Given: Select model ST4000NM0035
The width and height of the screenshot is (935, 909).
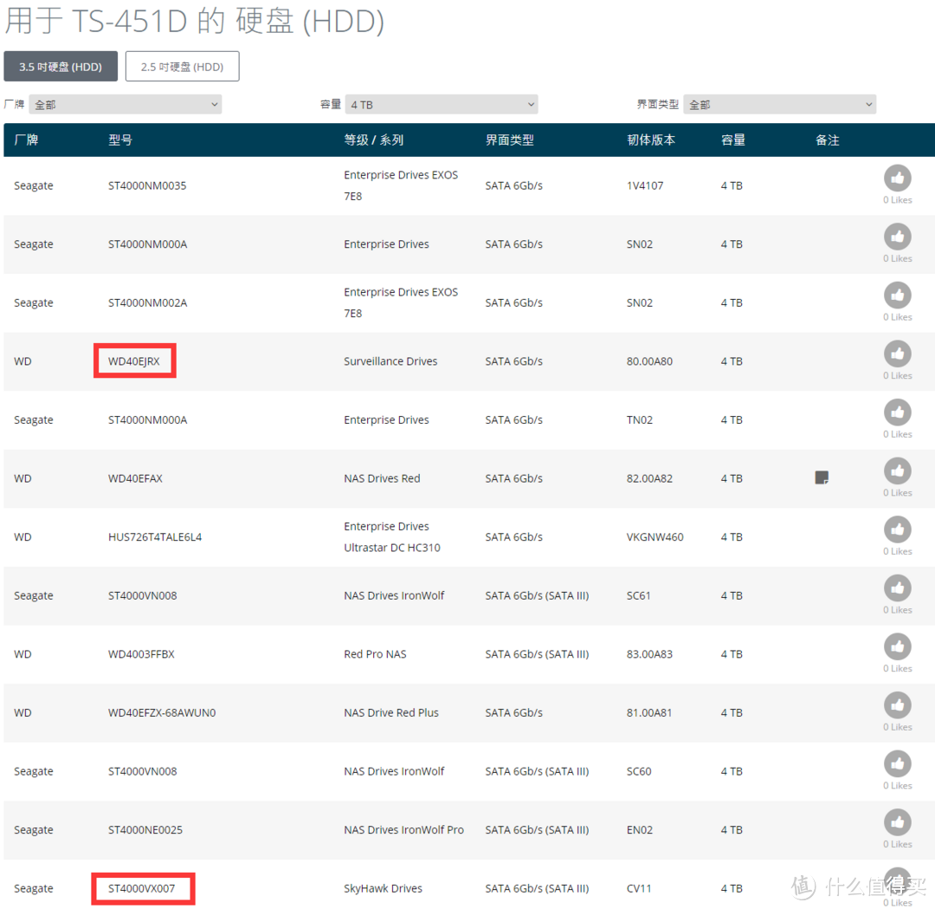Looking at the screenshot, I should [x=147, y=185].
